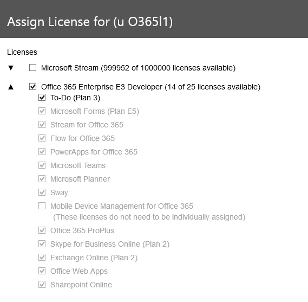308x302 pixels.
Task: Toggle the Microsoft Forms (Plan E5) checkbox
Action: 42,111
